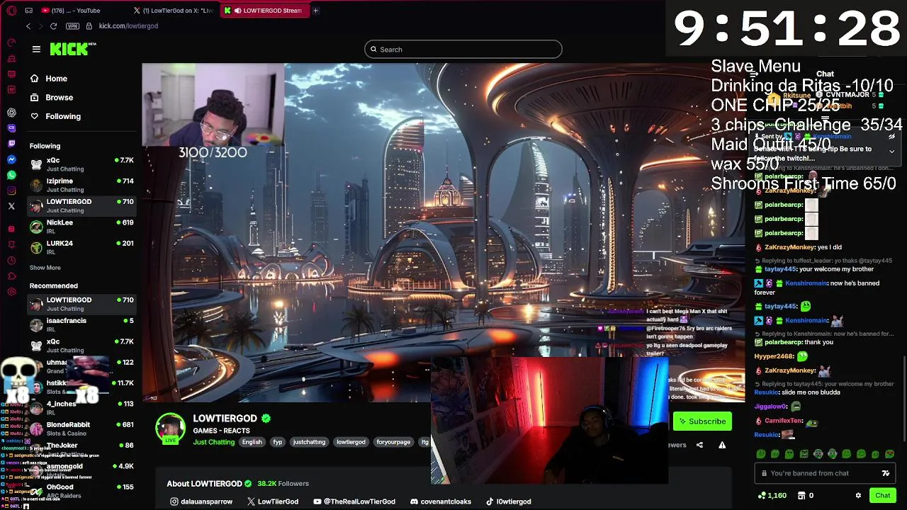Report stream with warning triangle icon
Image resolution: width=907 pixels, height=510 pixels.
point(722,445)
